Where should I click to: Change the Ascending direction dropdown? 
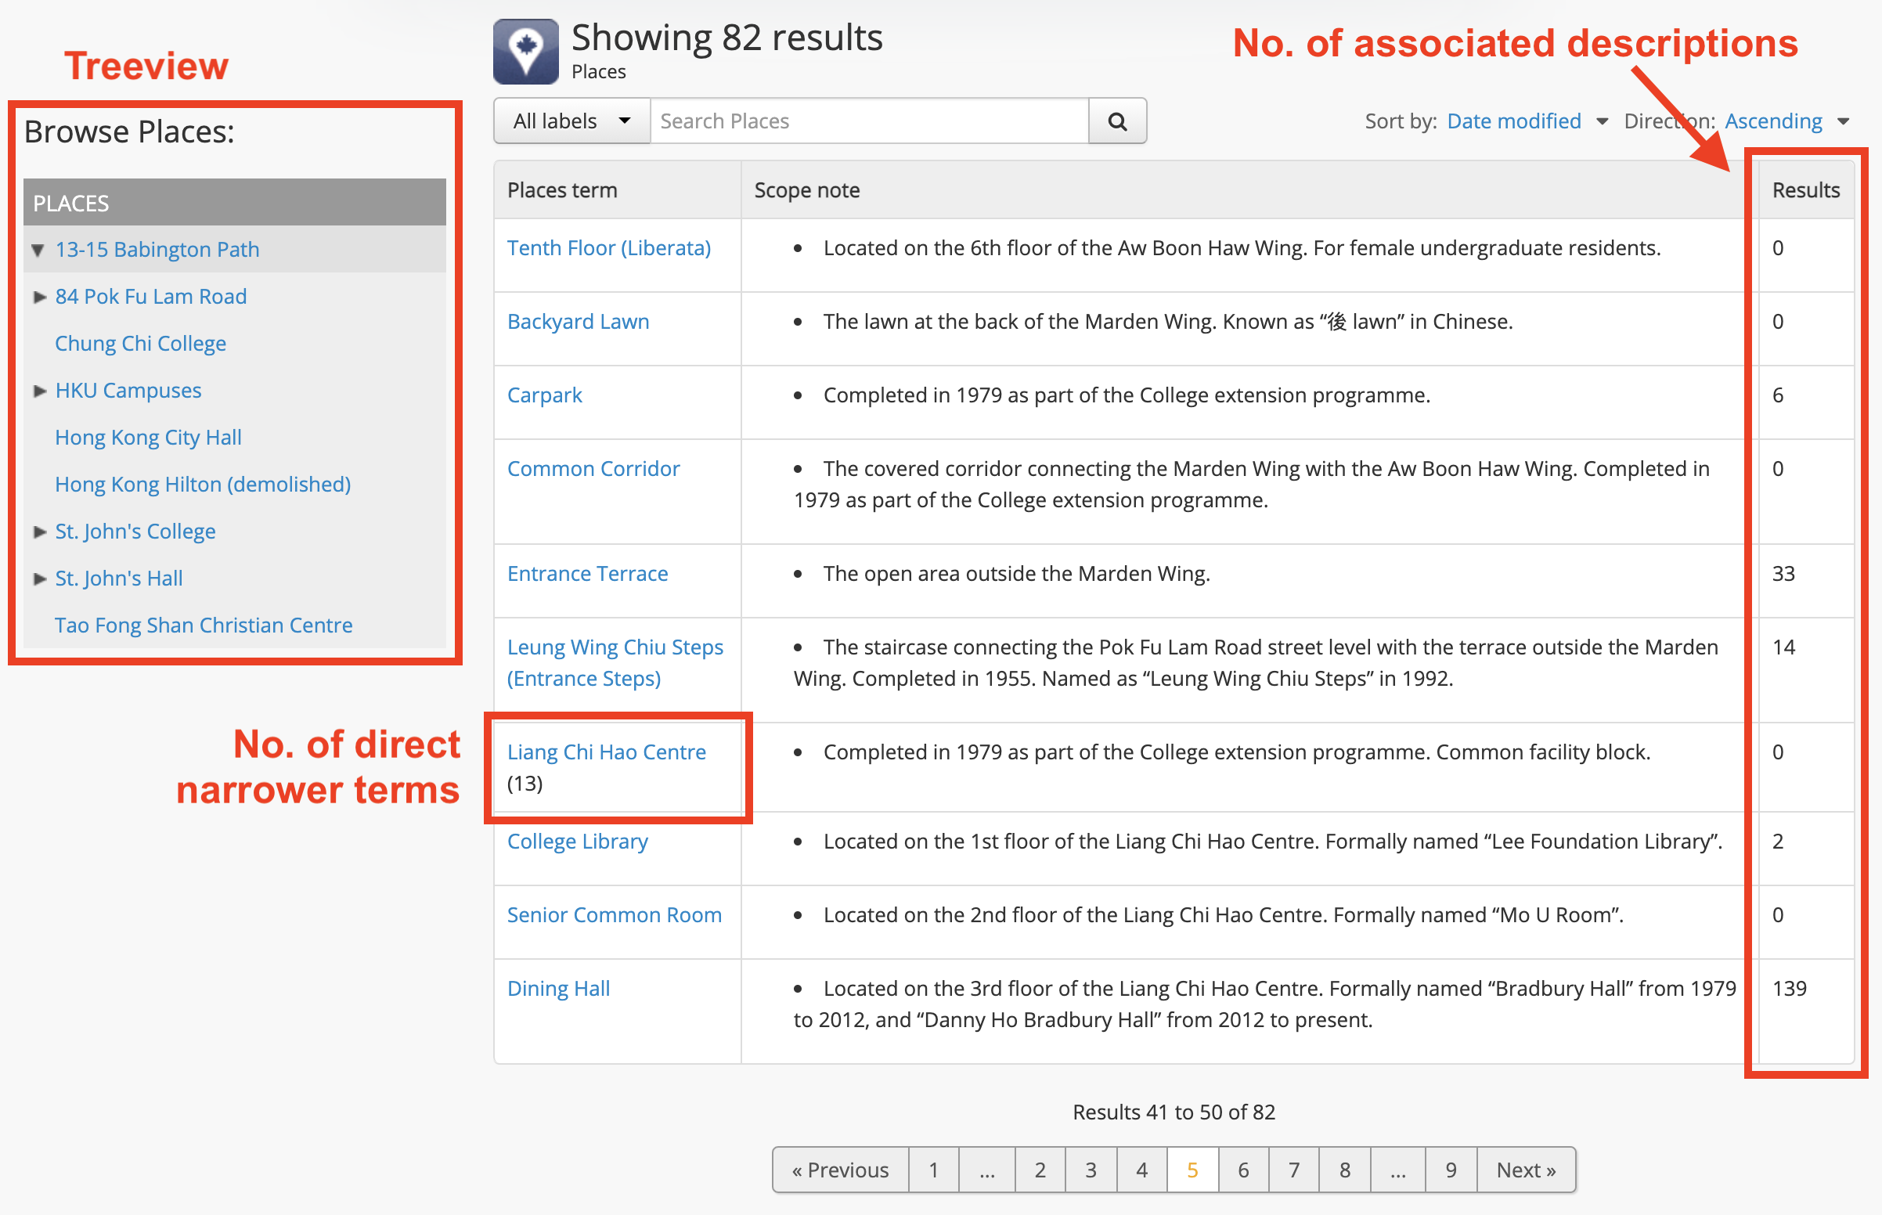tap(1785, 121)
